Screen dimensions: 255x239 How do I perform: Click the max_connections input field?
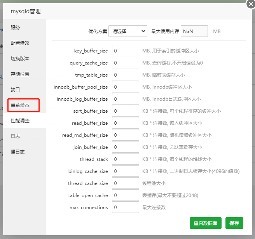pos(126,207)
